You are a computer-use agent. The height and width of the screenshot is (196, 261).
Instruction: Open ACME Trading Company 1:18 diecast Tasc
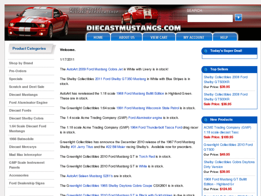pyautogui.click(x=227, y=130)
